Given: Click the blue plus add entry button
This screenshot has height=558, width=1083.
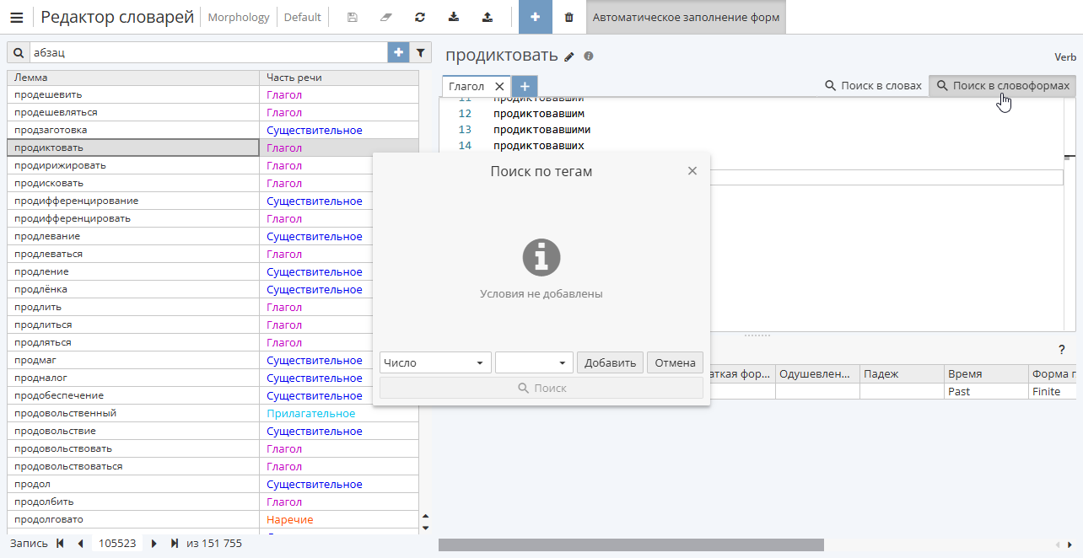Looking at the screenshot, I should tap(536, 17).
